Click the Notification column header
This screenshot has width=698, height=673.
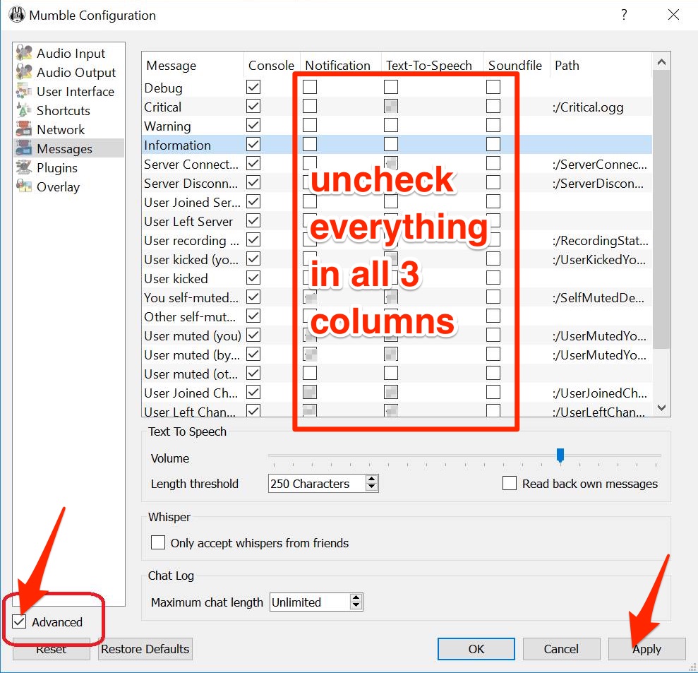(341, 66)
